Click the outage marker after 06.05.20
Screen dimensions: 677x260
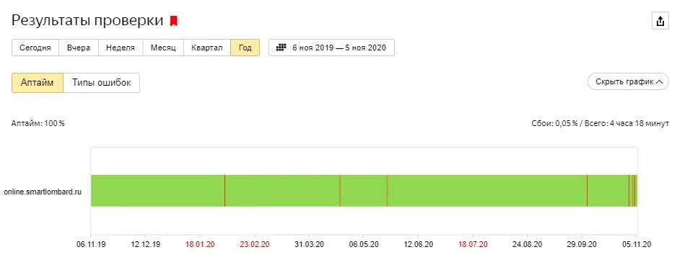click(x=387, y=191)
